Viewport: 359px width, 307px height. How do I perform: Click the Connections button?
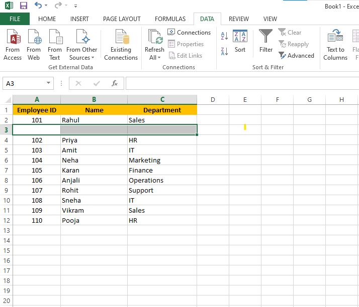pyautogui.click(x=189, y=33)
